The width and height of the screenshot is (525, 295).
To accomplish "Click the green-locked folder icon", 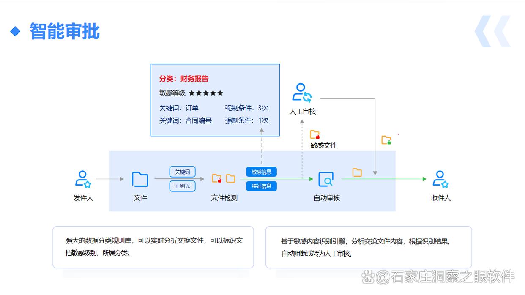I will (386, 140).
